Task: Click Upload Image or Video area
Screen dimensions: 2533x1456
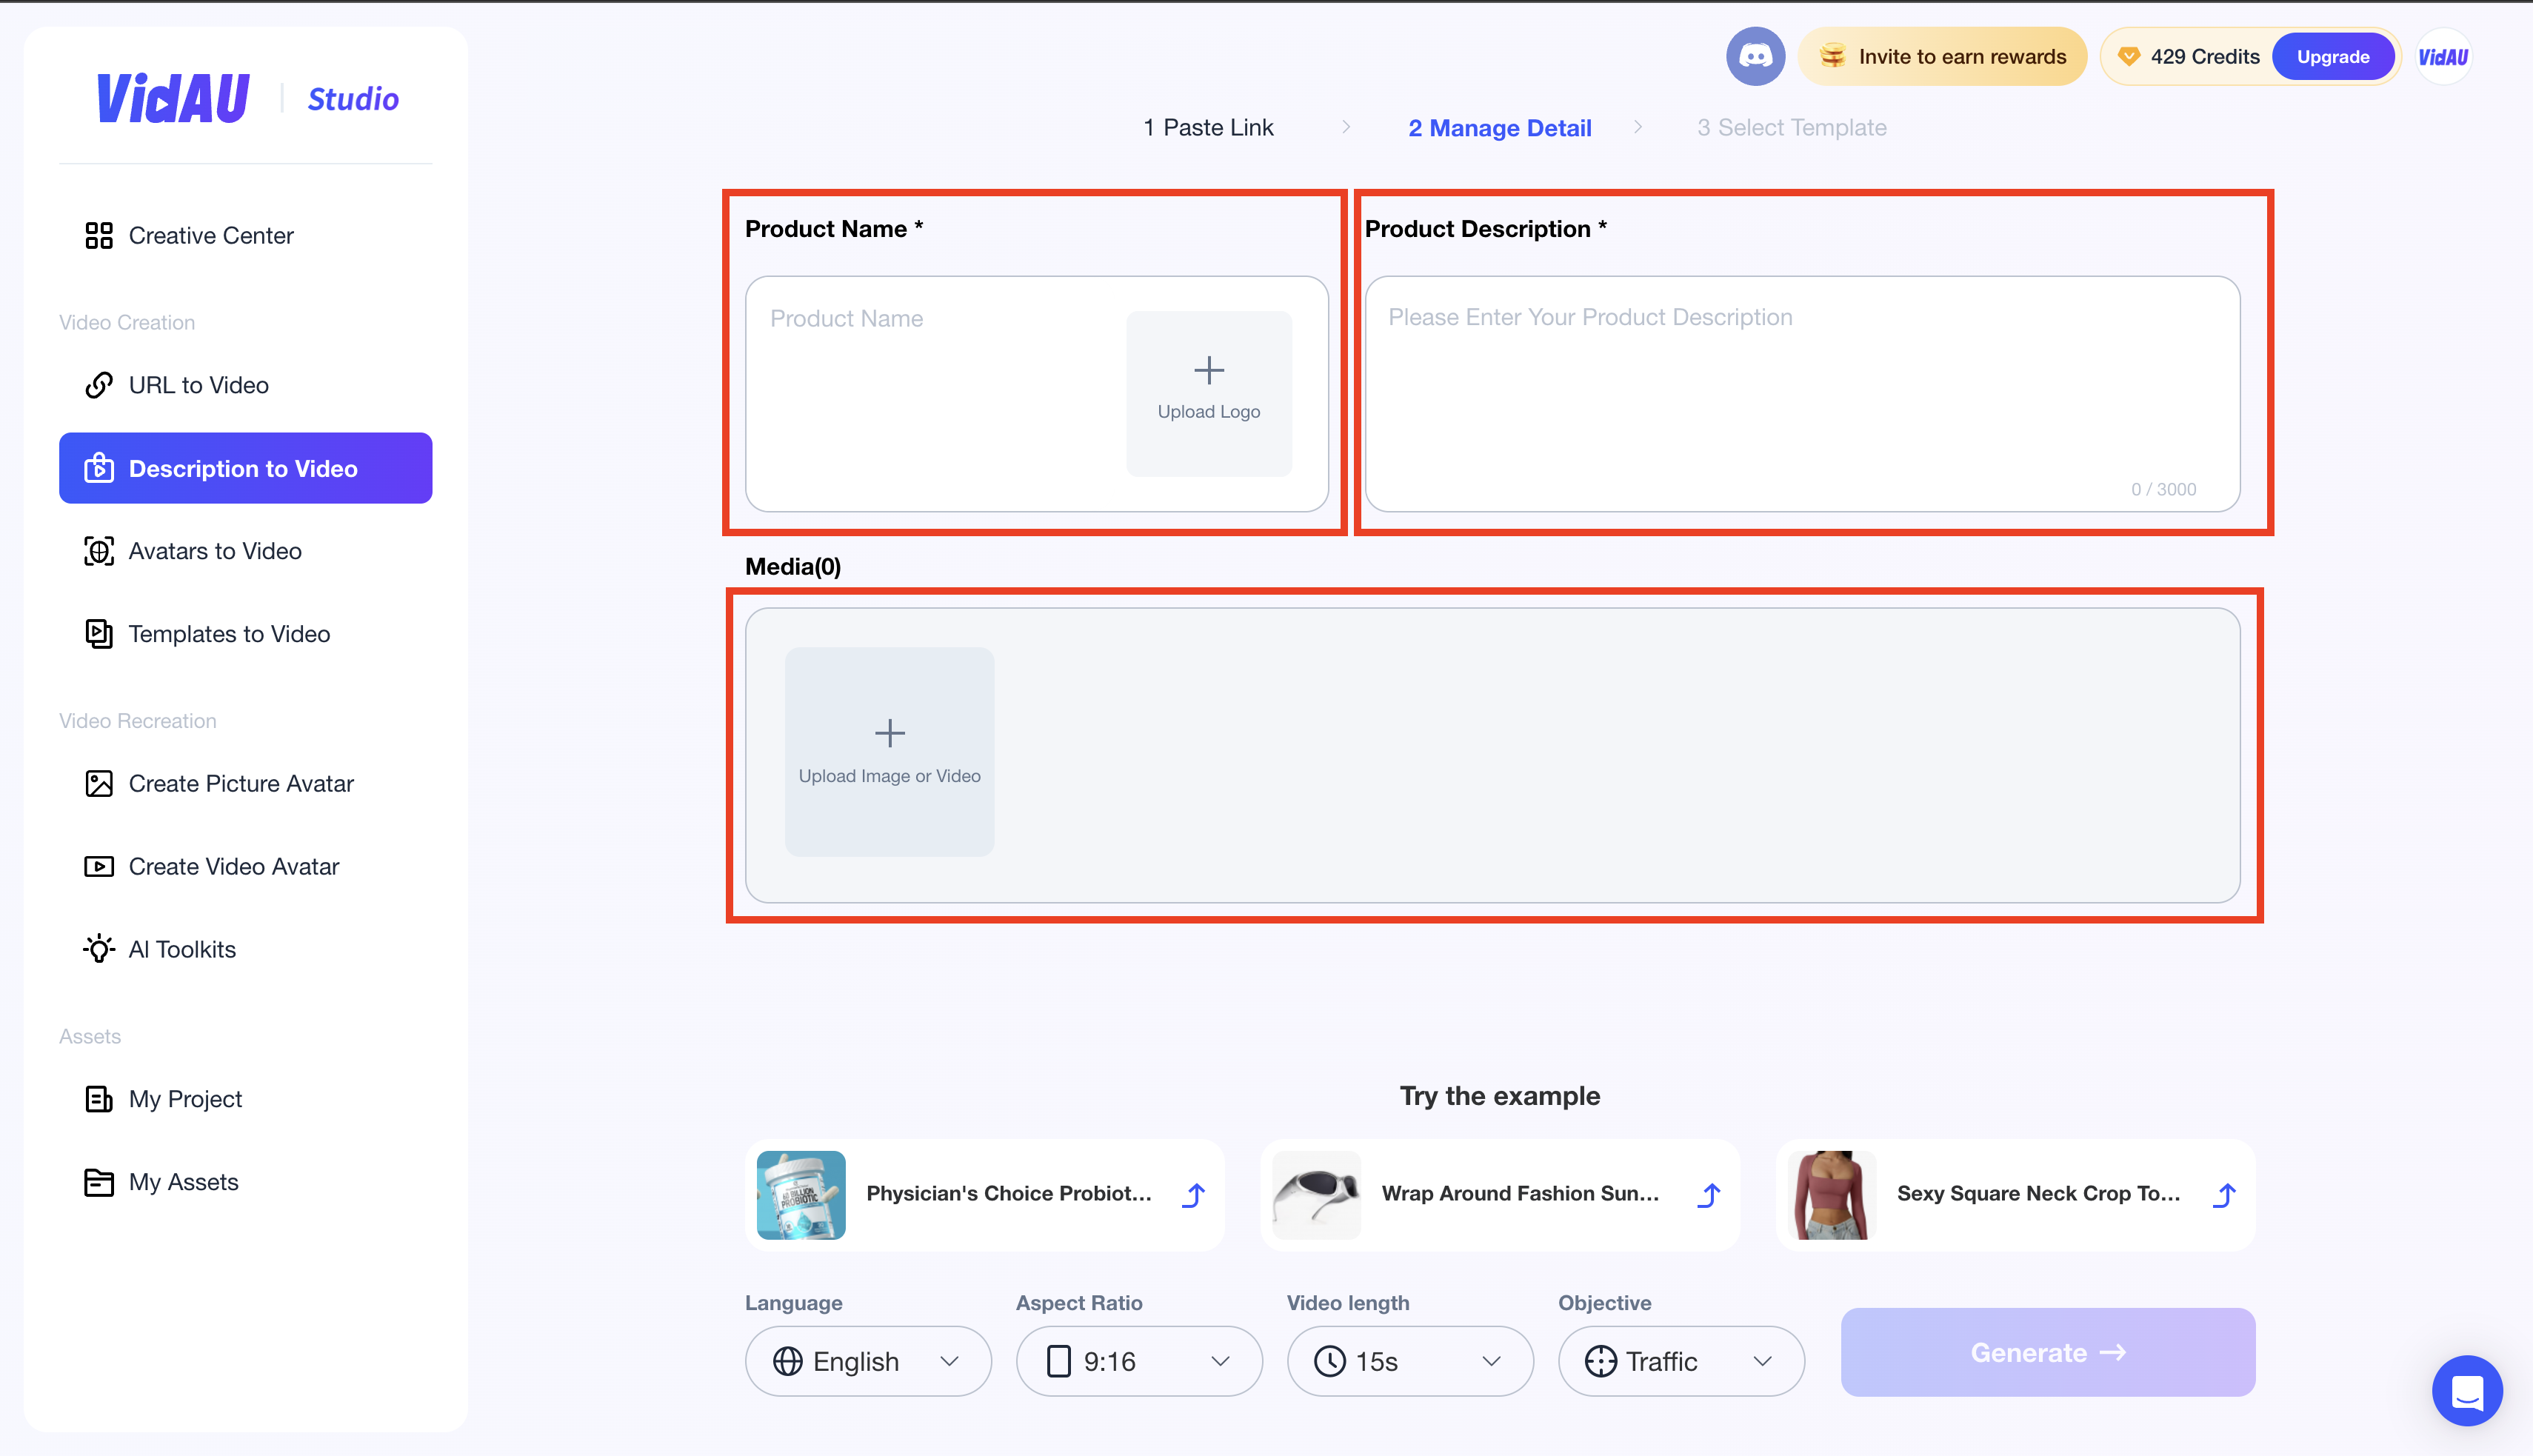Action: click(889, 752)
